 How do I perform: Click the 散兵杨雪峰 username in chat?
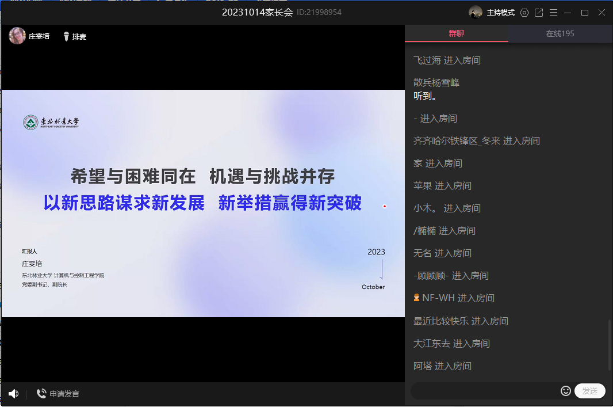[x=436, y=82]
